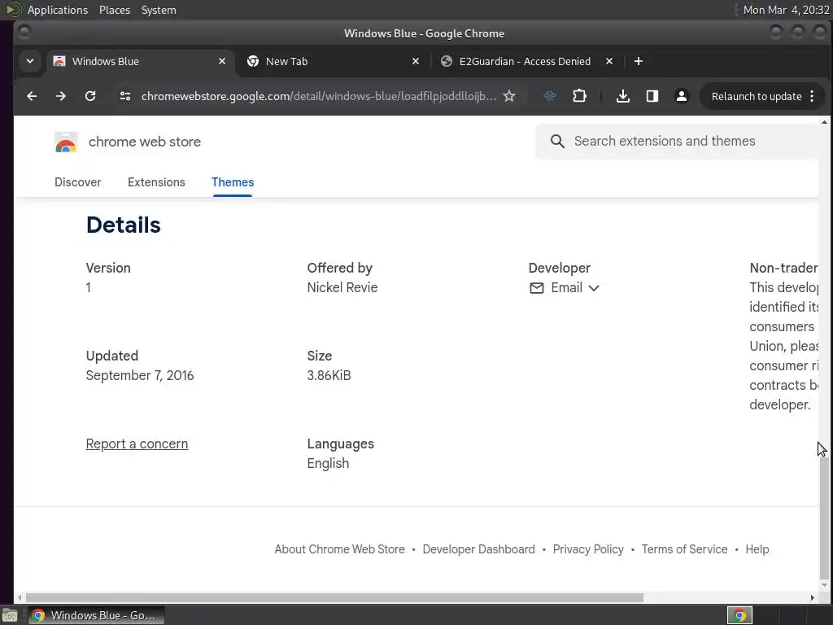The image size is (833, 625).
Task: Click the clock showing Mon Mar 4
Action: click(x=786, y=10)
